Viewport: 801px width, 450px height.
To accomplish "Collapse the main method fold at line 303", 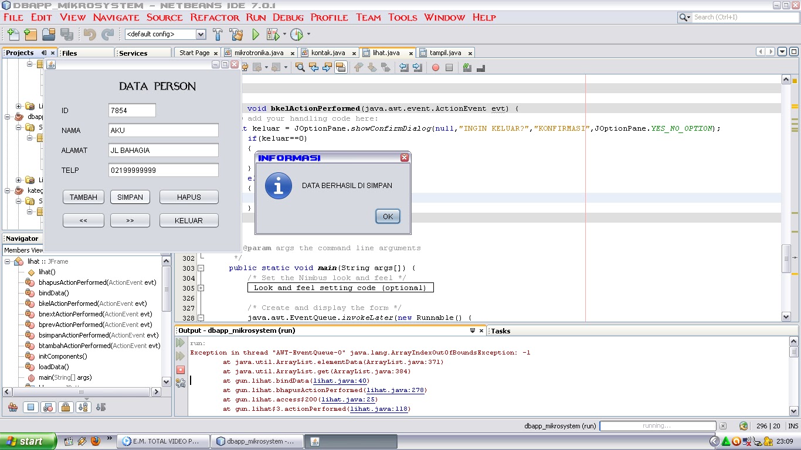I will point(201,268).
